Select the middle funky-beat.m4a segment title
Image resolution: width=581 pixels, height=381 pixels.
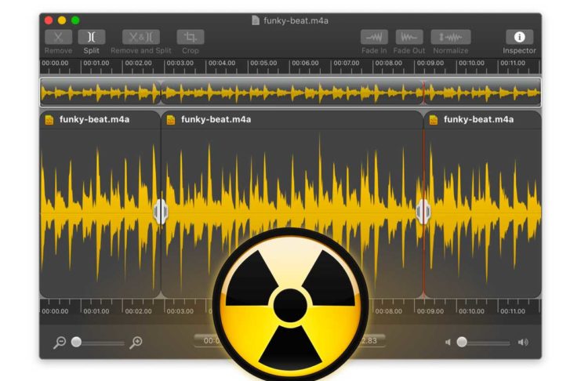(x=216, y=119)
